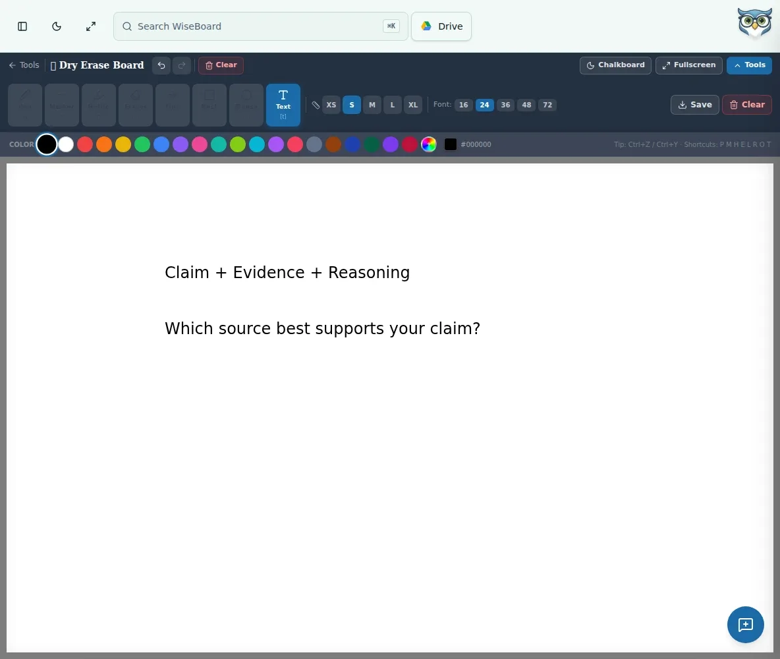780x659 pixels.
Task: Click the current color square preview
Action: [x=450, y=144]
